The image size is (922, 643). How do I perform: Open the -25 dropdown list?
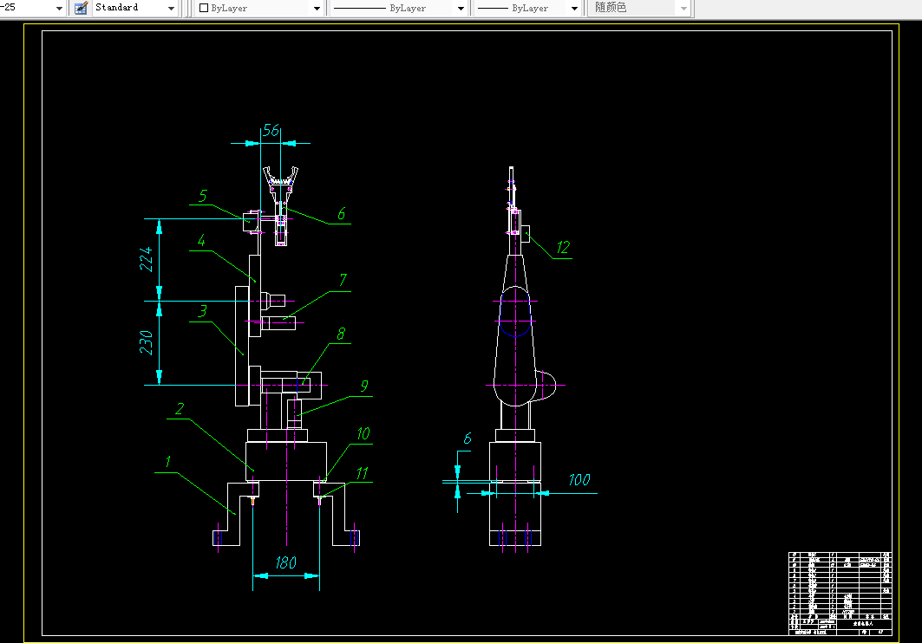(x=59, y=8)
